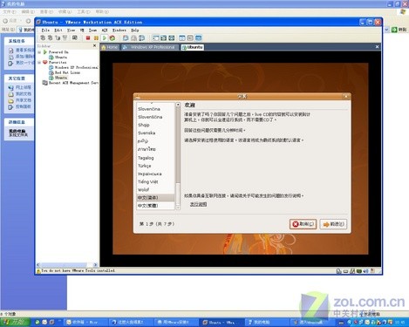Click the green Powered On arrow icon
The height and width of the screenshot is (327, 409).
point(45,52)
